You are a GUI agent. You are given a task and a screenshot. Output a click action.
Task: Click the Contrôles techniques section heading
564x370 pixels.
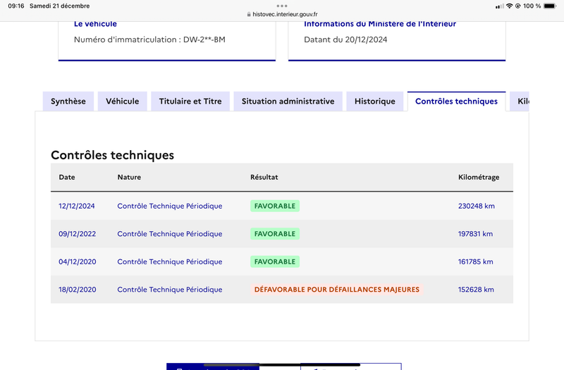point(112,155)
